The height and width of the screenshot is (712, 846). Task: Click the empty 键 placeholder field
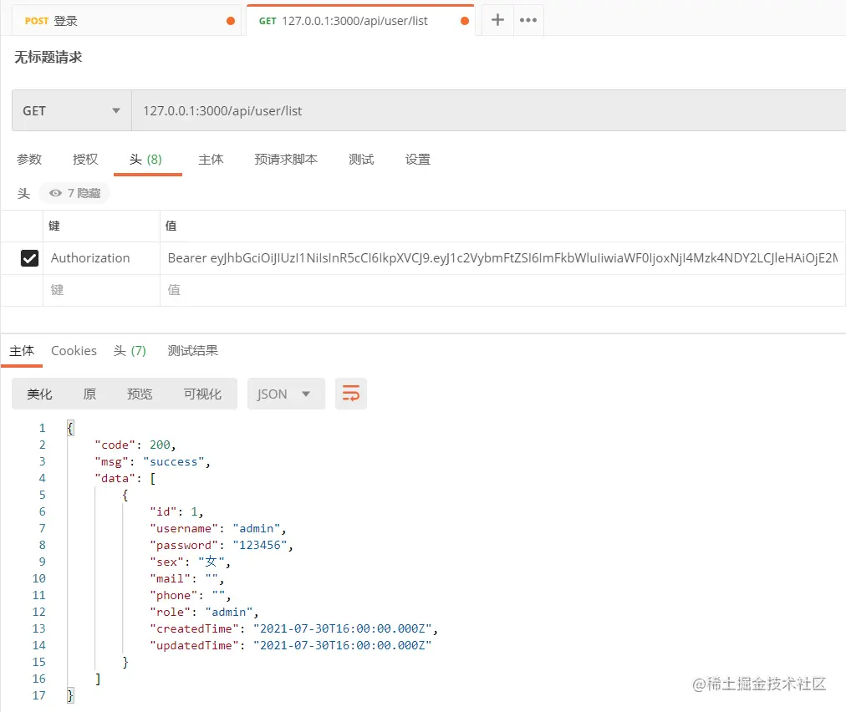tap(101, 290)
